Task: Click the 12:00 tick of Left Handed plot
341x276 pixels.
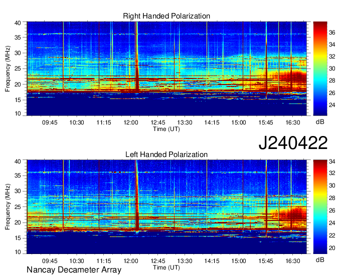Action: 131,261
